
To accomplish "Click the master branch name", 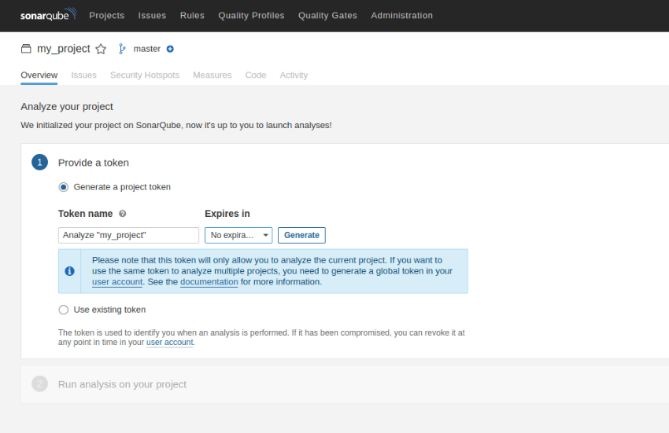I will click(x=146, y=49).
